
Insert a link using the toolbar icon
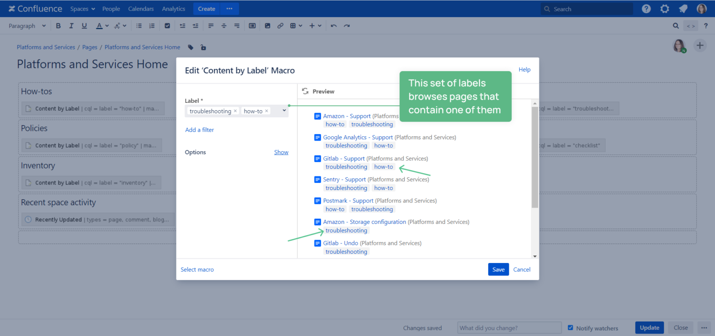point(280,26)
